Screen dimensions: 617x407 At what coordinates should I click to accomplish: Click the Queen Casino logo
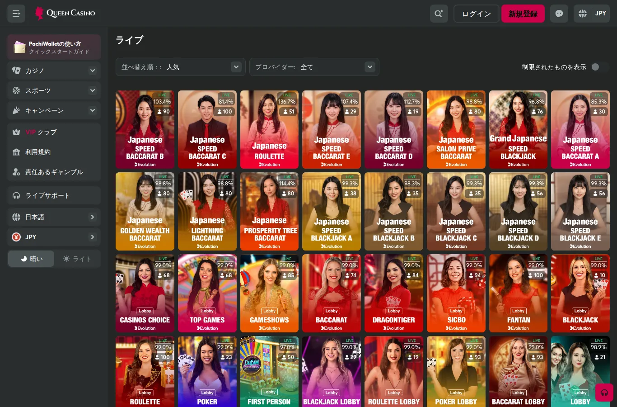click(x=65, y=13)
